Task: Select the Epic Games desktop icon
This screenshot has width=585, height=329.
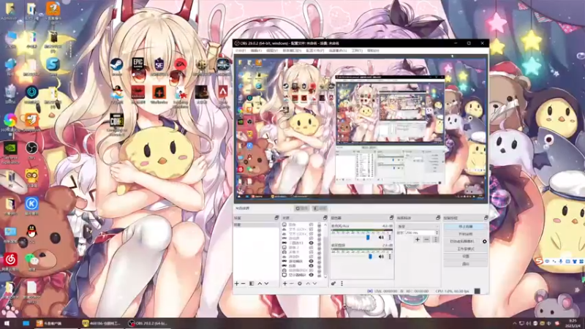Action: pos(137,67)
